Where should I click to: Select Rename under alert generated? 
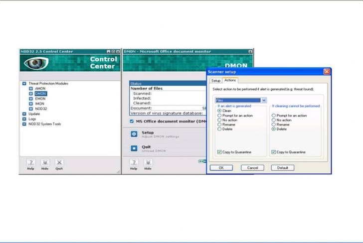coord(219,124)
